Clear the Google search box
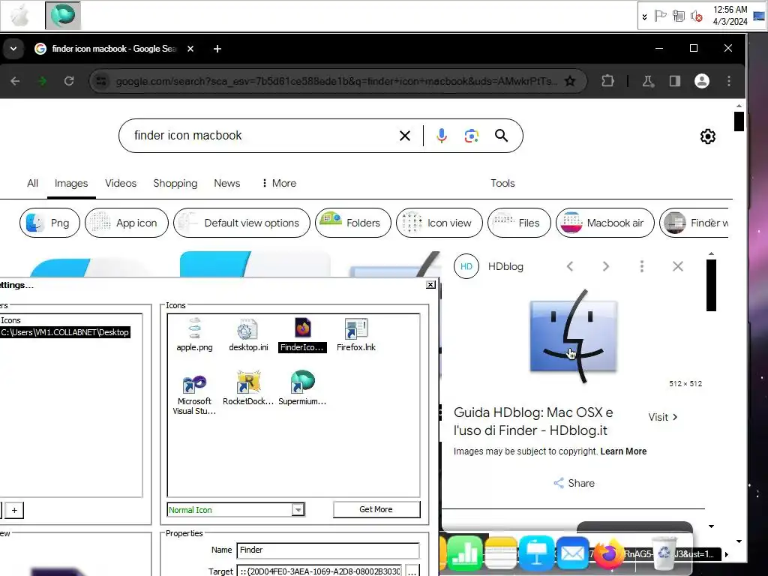768x576 pixels. [404, 136]
